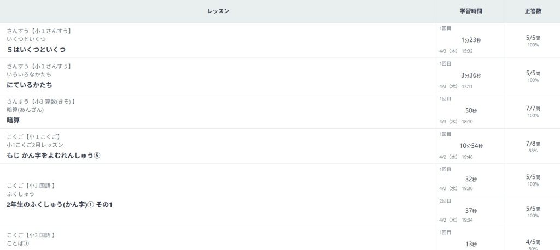Open the lesson ５はいくつといくつ

(37, 50)
